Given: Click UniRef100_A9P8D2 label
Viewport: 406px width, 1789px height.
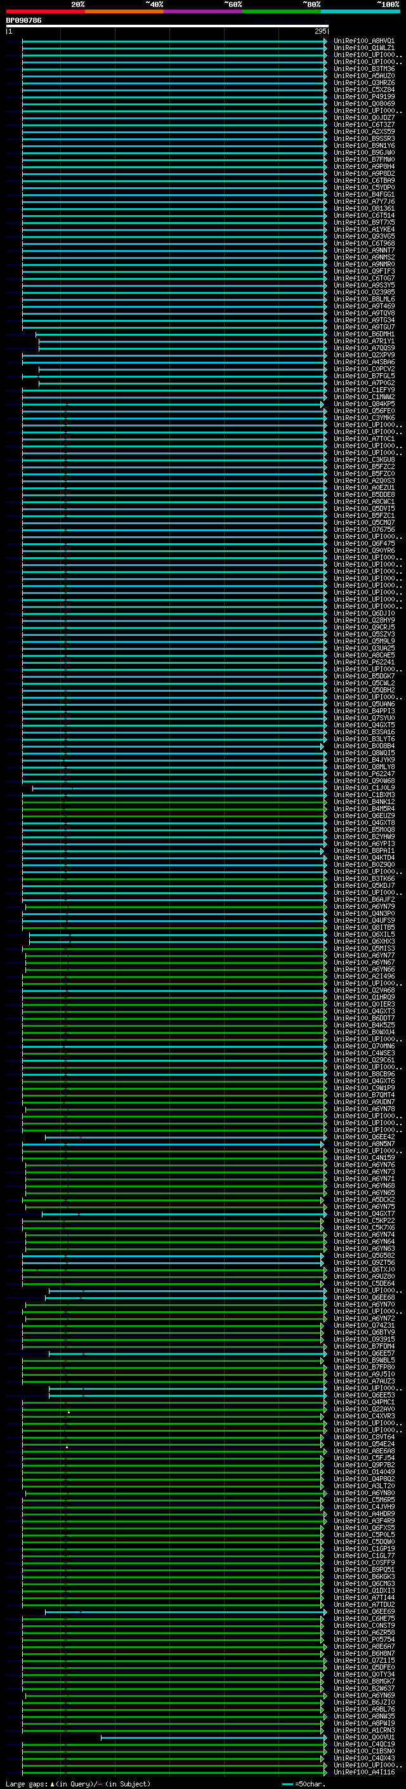Looking at the screenshot, I should tap(364, 174).
